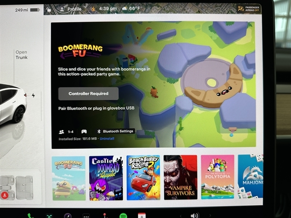
Task: Tap the door lock icon in status bar
Action: tap(49, 10)
